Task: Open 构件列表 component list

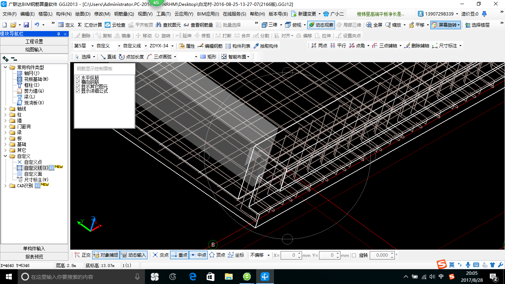Action: 238,46
